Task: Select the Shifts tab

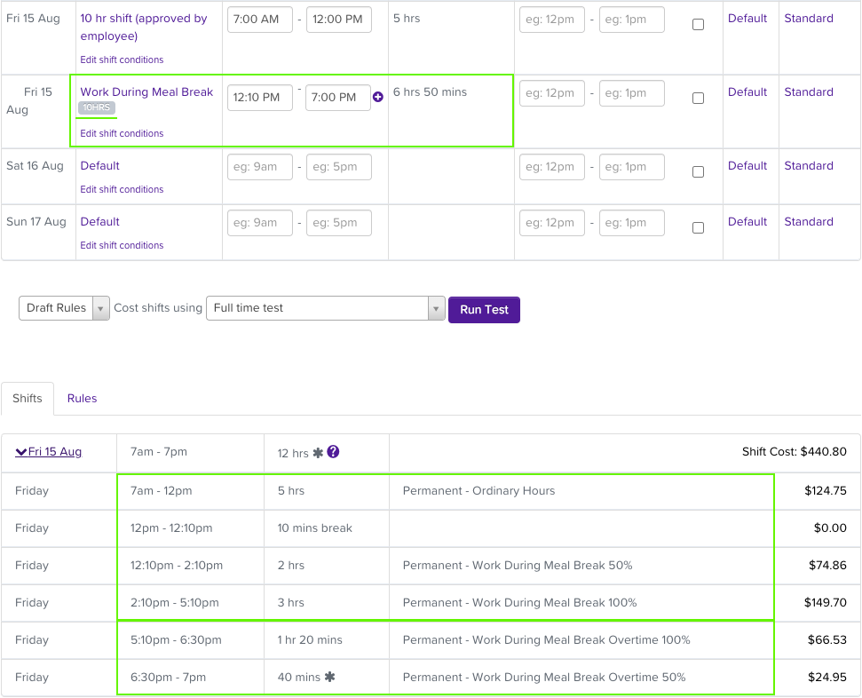Action: click(x=28, y=399)
